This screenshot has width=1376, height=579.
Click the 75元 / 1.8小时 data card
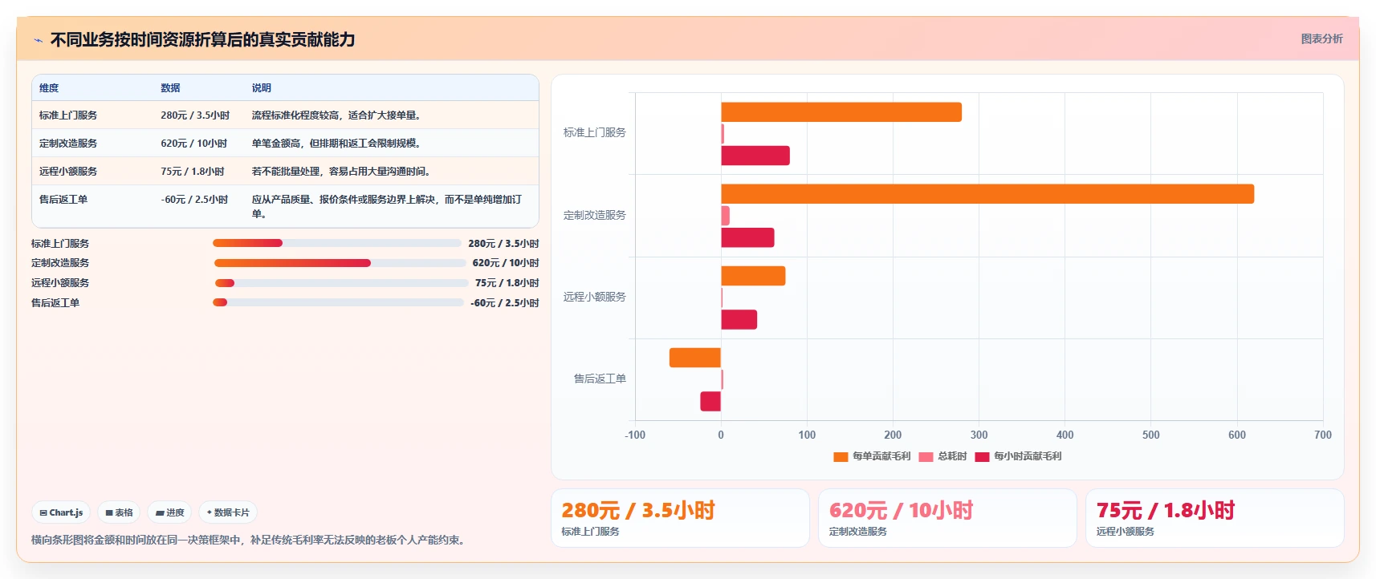click(1215, 518)
